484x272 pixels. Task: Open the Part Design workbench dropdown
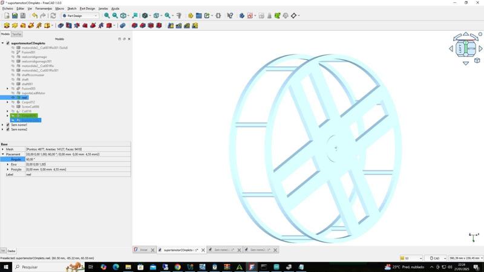click(x=80, y=16)
